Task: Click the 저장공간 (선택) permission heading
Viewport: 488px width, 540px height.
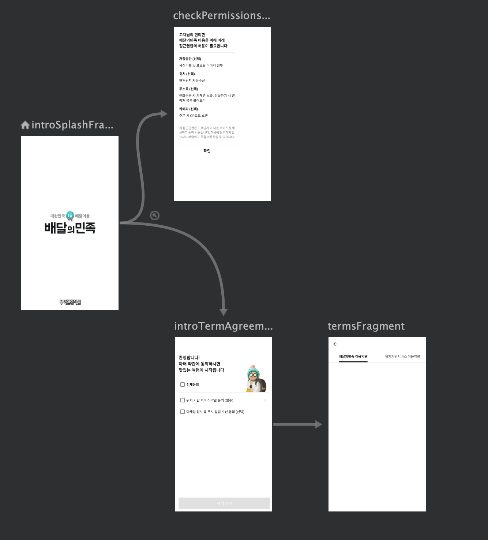Action: pos(190,59)
